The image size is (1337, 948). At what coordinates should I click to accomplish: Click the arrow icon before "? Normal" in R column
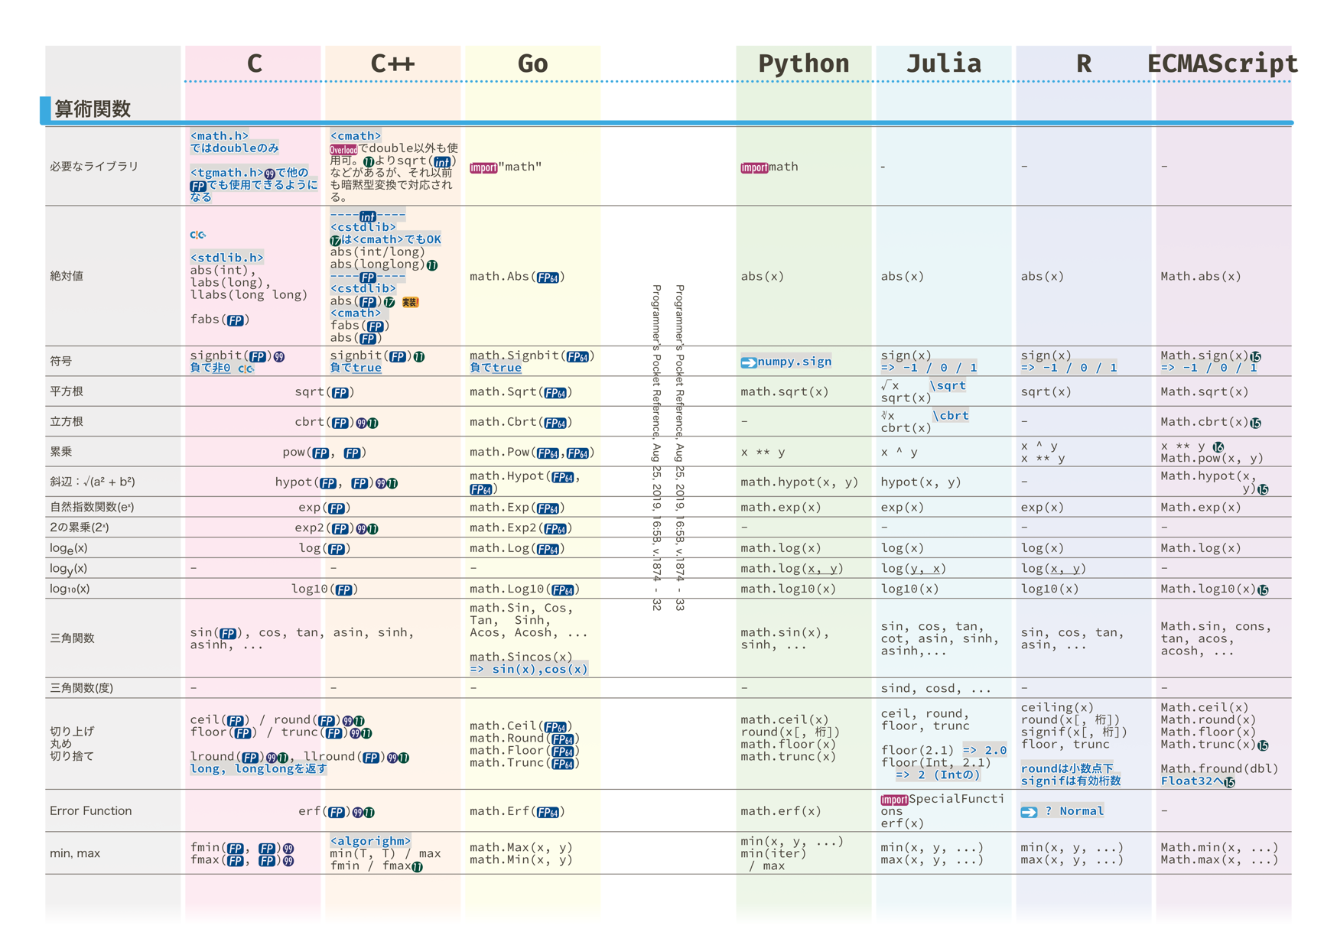pyautogui.click(x=1029, y=812)
